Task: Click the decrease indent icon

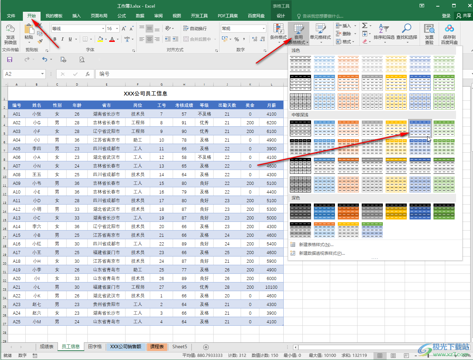Action: (168, 39)
